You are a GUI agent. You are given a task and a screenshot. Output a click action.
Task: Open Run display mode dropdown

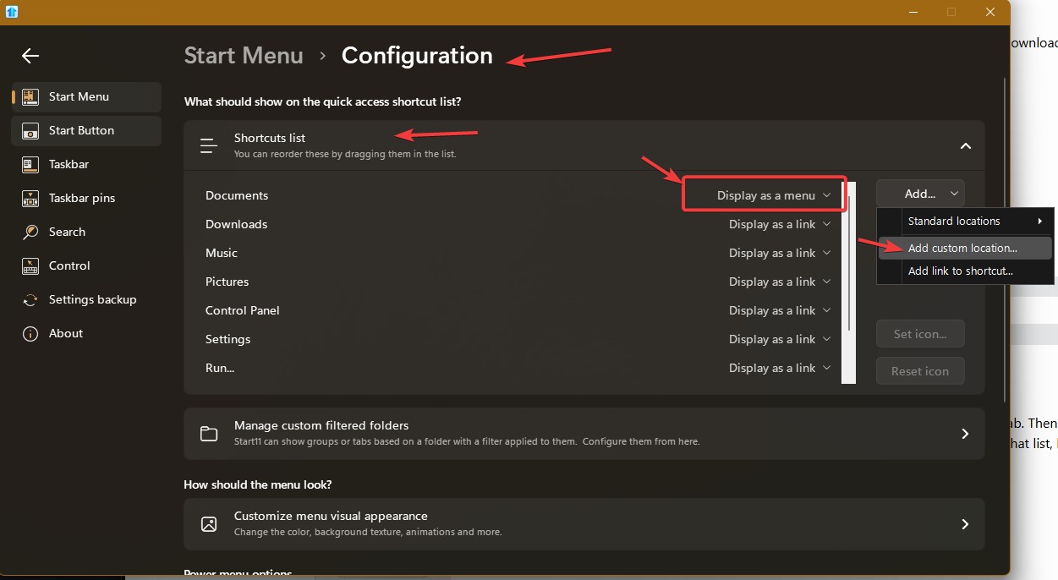coord(779,369)
